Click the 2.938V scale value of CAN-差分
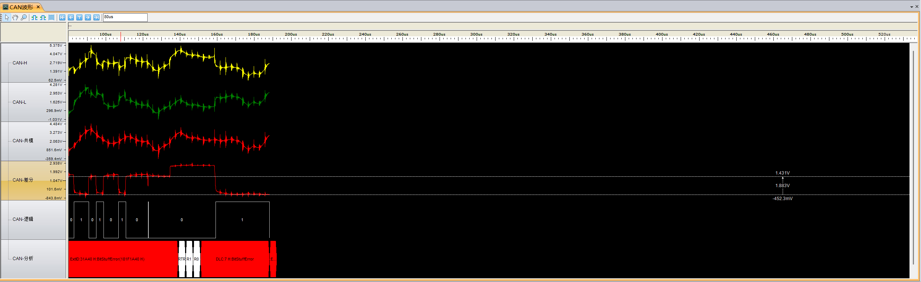Screen dimensions: 921x282 coord(56,163)
